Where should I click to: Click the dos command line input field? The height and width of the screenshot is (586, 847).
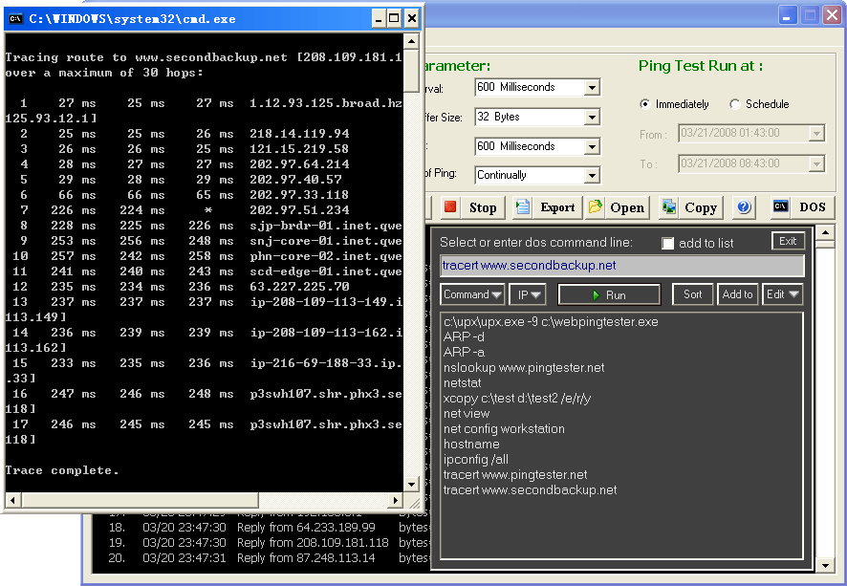622,265
